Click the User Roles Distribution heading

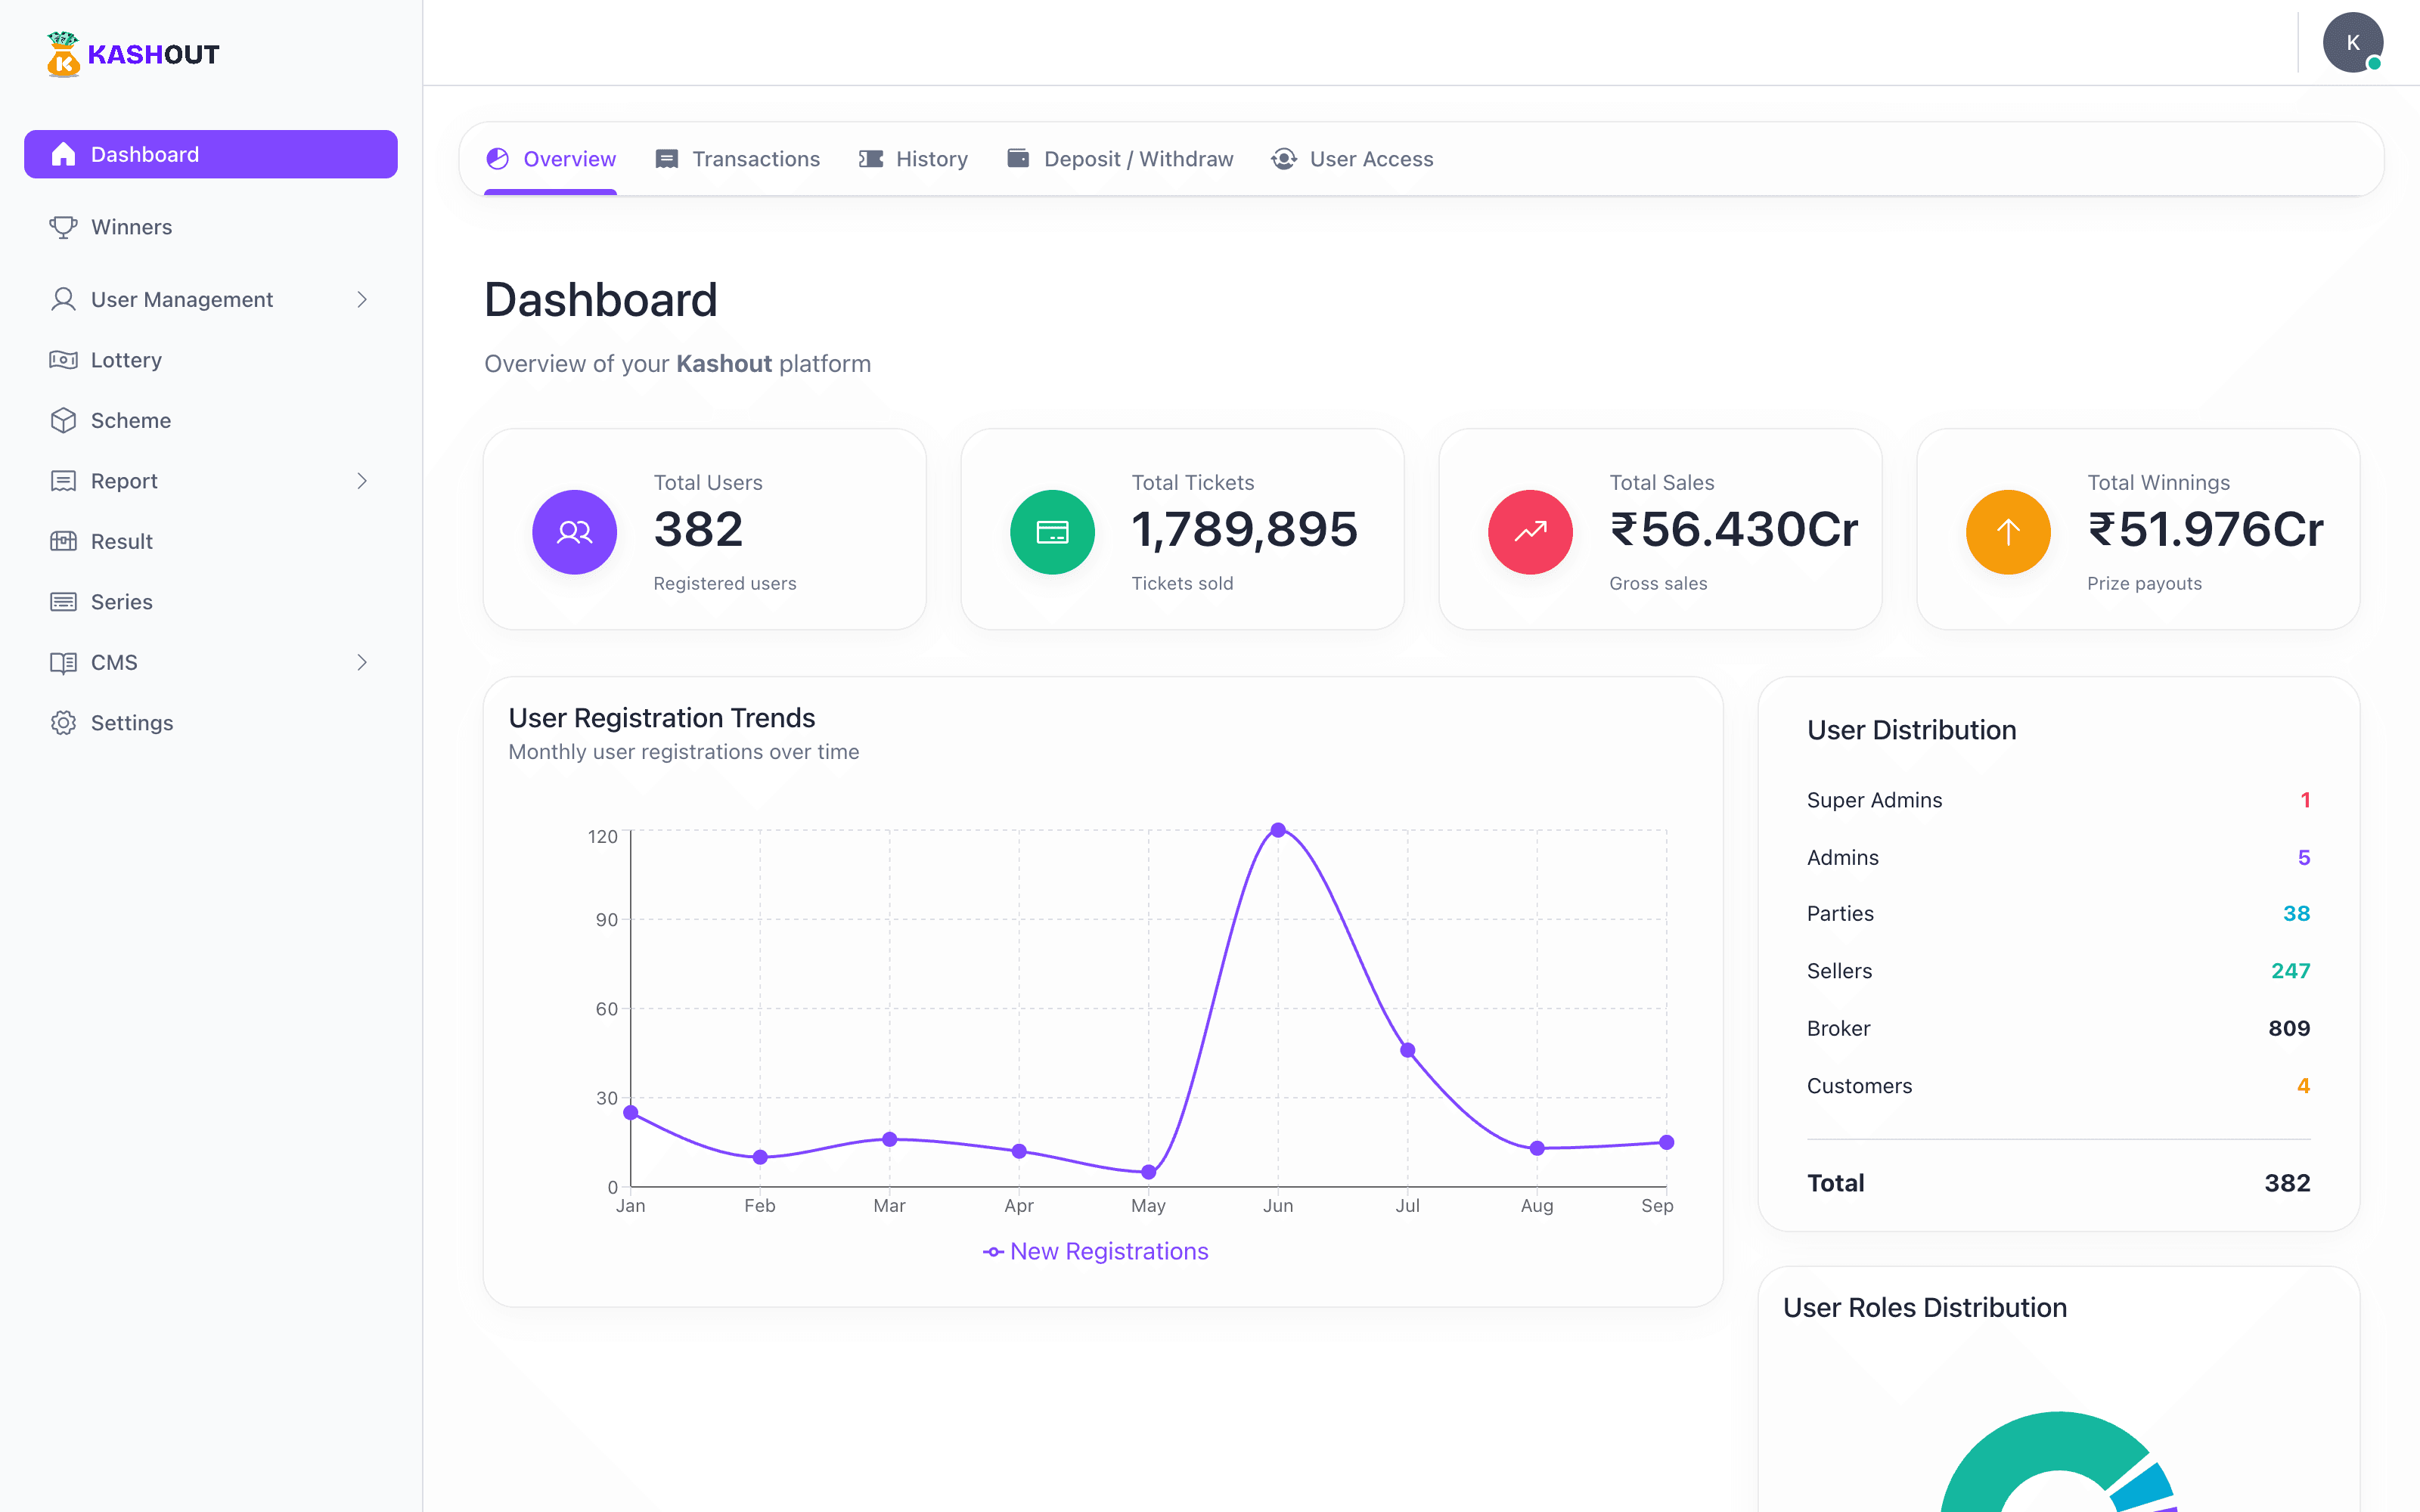(x=1924, y=1308)
